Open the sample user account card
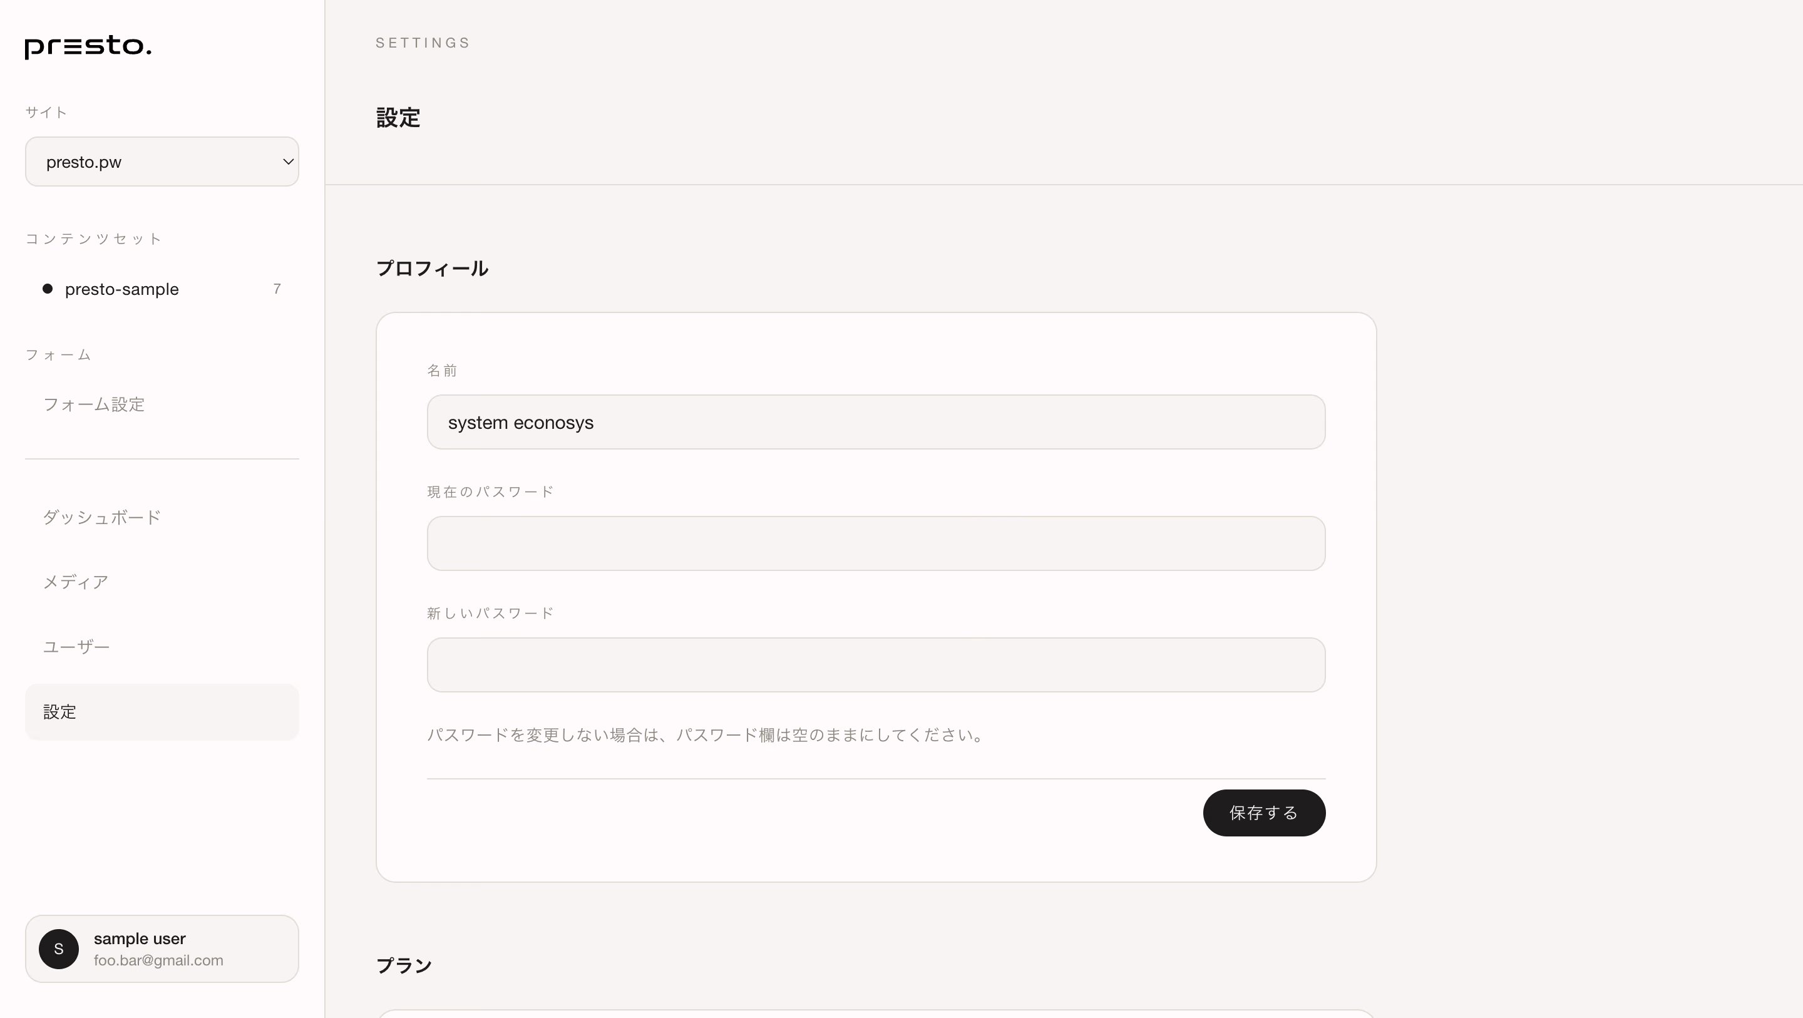Screen dimensions: 1803x1018 point(162,949)
